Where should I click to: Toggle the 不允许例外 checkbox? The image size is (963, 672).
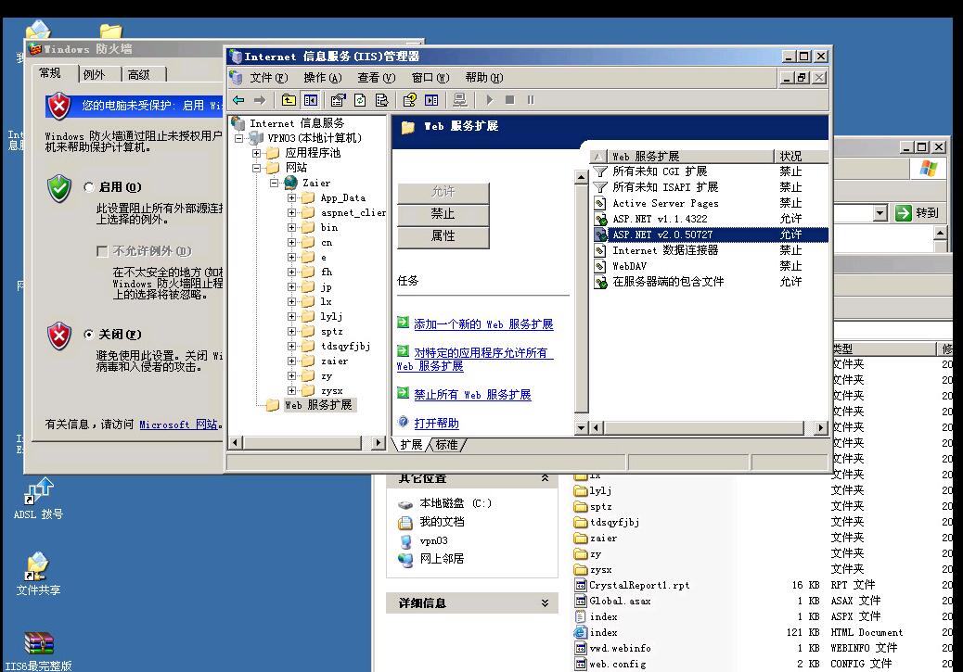tap(102, 251)
